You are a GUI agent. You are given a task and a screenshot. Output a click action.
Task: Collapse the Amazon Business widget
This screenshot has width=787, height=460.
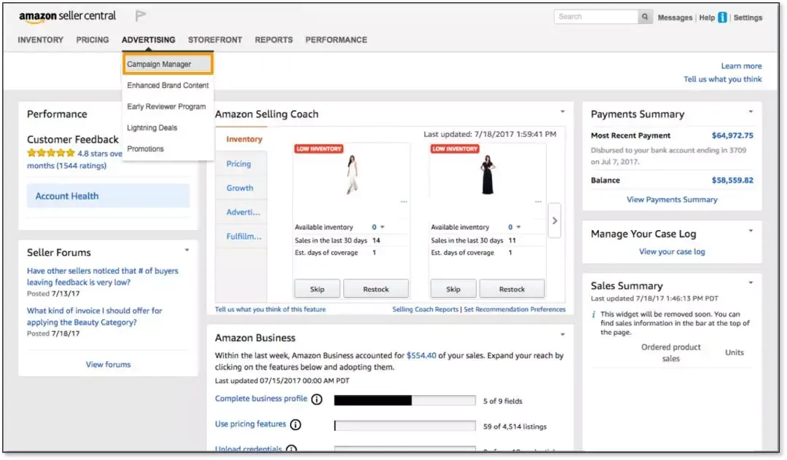[x=563, y=335]
